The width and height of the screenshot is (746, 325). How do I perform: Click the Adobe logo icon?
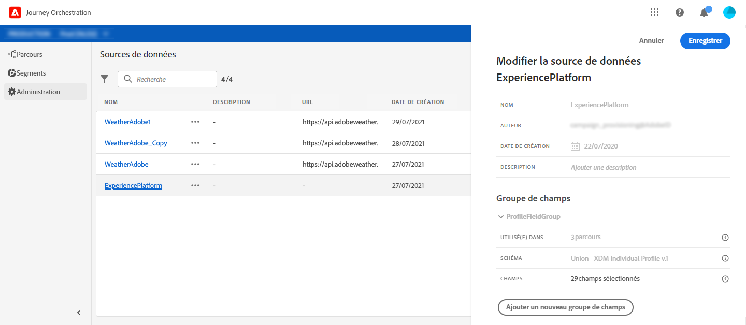click(x=15, y=12)
